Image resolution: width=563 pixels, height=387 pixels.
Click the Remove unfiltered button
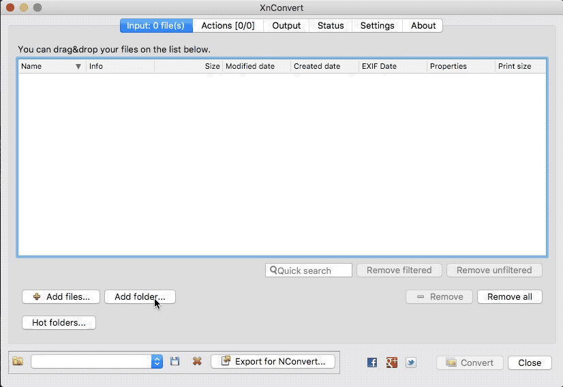coord(494,270)
